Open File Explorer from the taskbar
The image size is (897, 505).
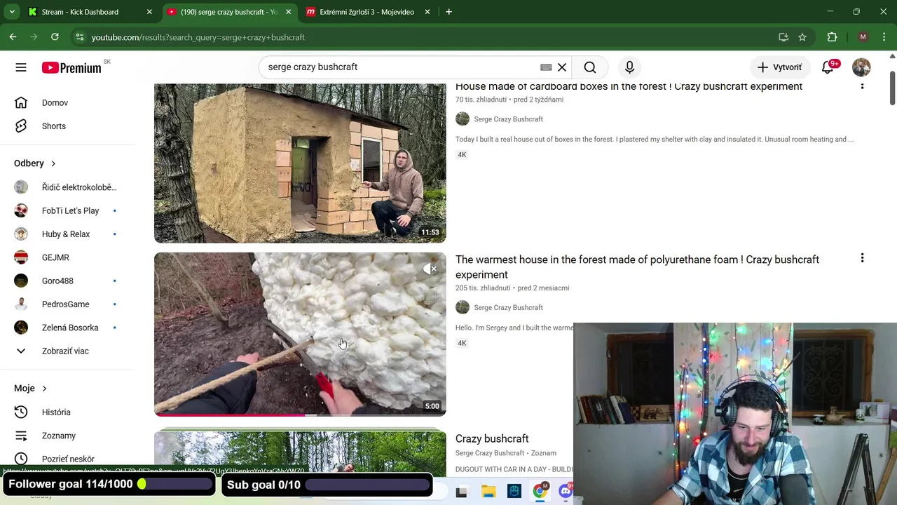coord(488,492)
